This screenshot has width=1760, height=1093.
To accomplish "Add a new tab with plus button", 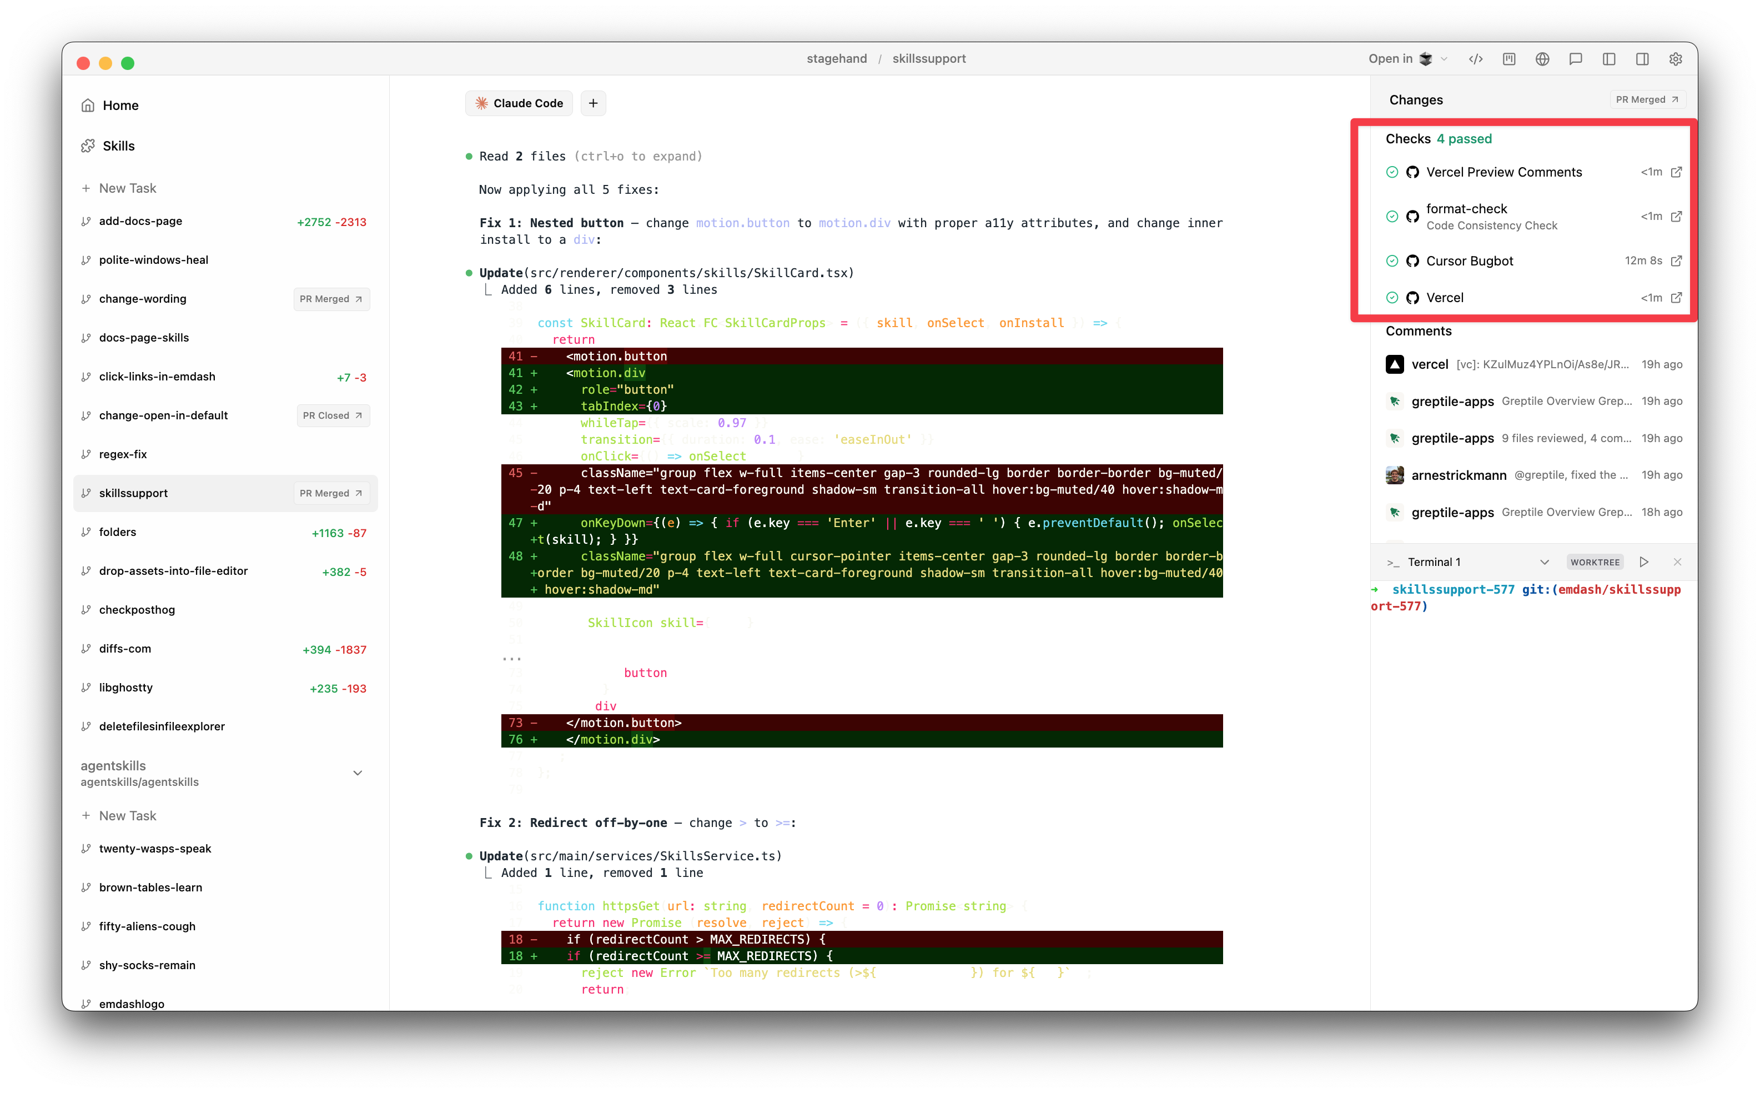I will pyautogui.click(x=593, y=103).
